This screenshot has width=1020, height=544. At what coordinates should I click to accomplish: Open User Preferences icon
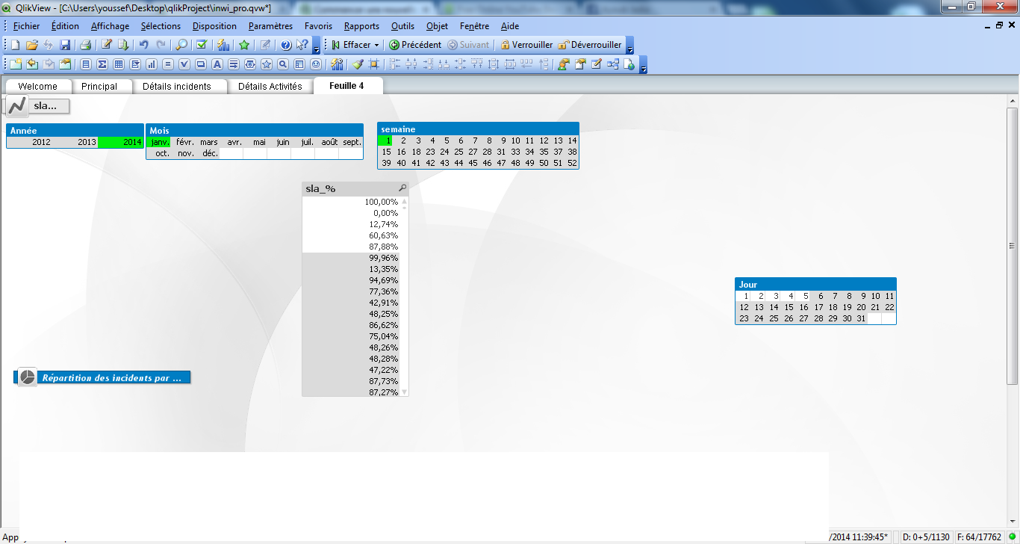click(x=564, y=64)
